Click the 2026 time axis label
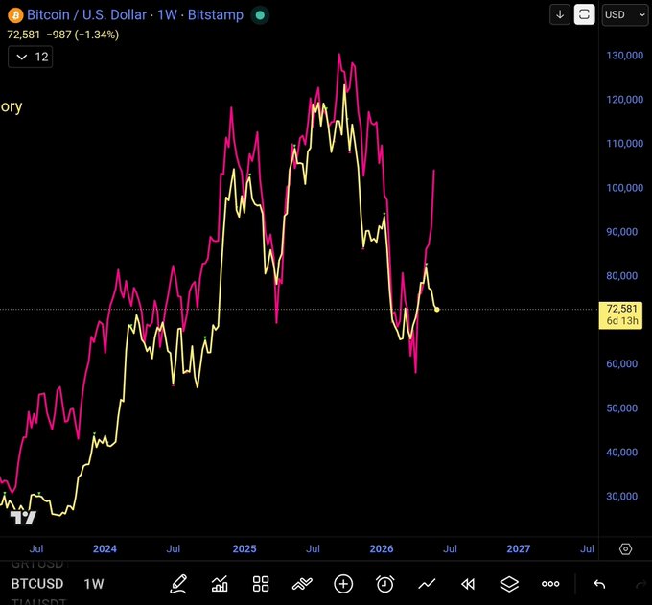 (382, 548)
